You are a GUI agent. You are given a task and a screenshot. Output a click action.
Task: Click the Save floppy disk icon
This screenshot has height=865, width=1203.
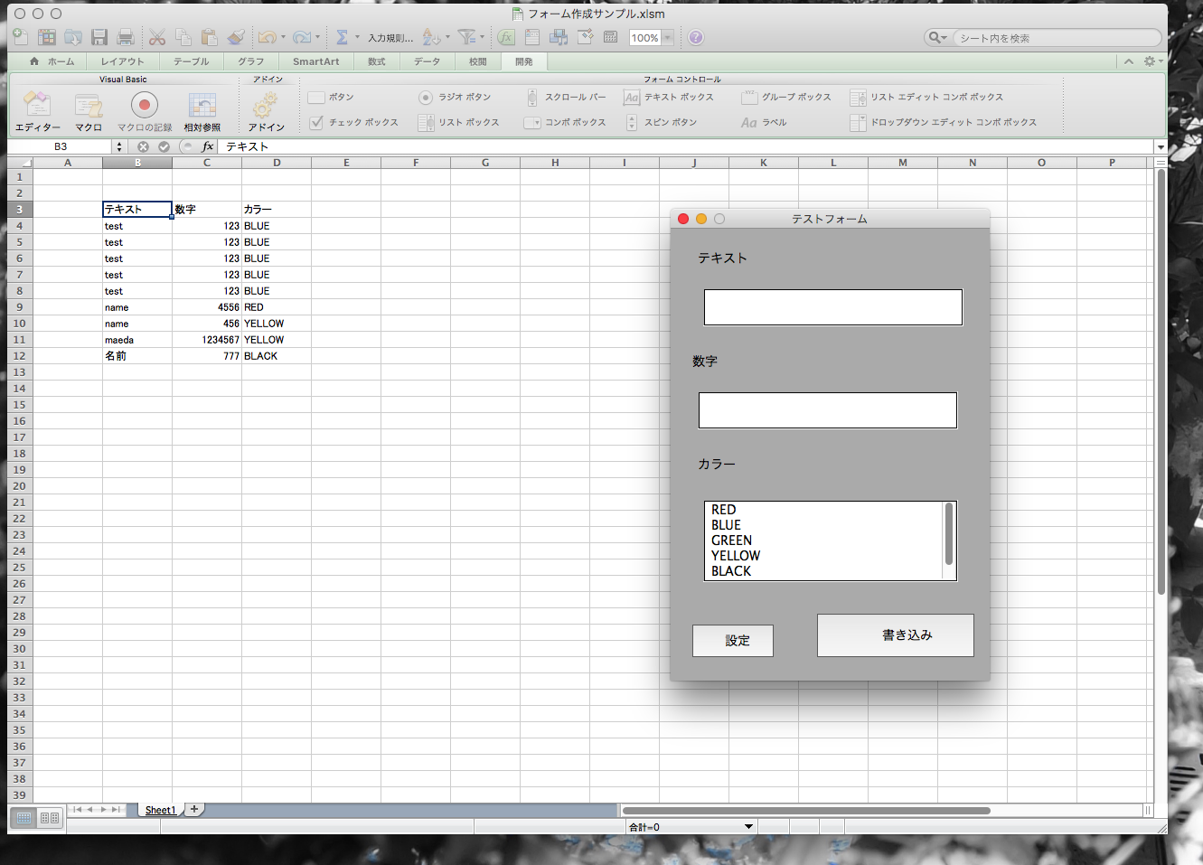[x=99, y=37]
